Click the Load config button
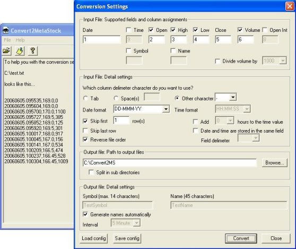The width and height of the screenshot is (296, 249). click(x=94, y=238)
